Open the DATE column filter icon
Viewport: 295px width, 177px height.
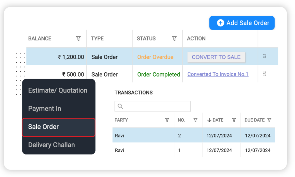click(234, 120)
